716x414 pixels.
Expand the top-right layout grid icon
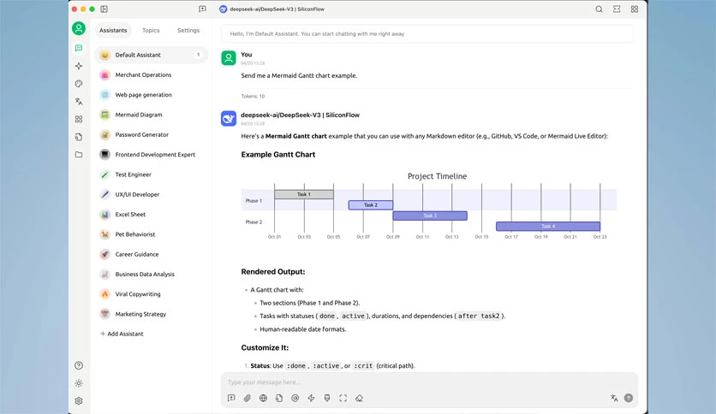pyautogui.click(x=635, y=9)
